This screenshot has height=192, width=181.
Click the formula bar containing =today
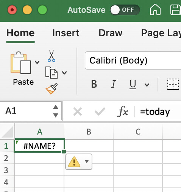pyautogui.click(x=158, y=111)
